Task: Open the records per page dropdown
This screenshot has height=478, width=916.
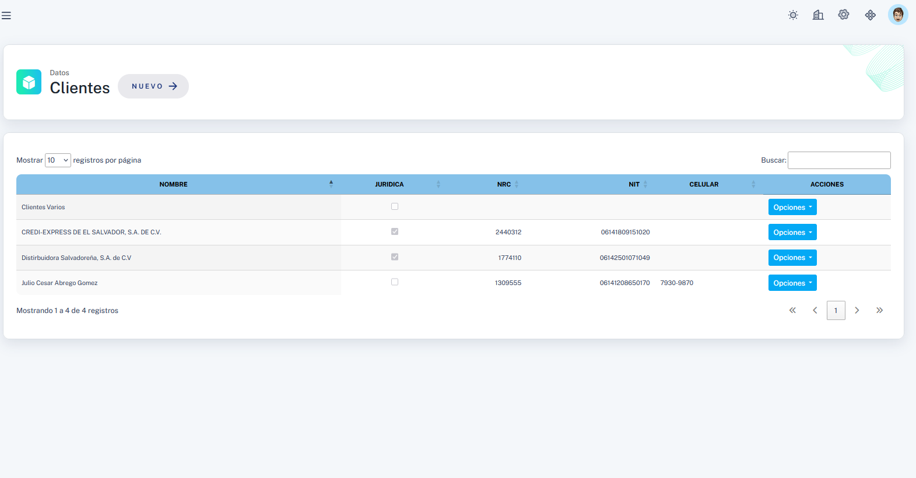Action: [x=58, y=160]
